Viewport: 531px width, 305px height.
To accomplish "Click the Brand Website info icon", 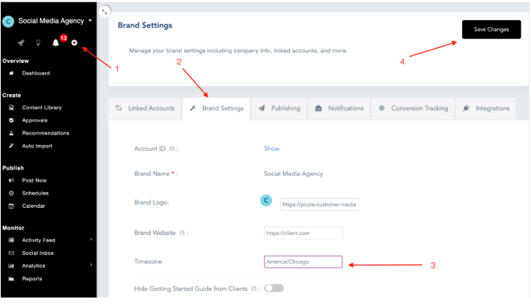I will pyautogui.click(x=180, y=233).
